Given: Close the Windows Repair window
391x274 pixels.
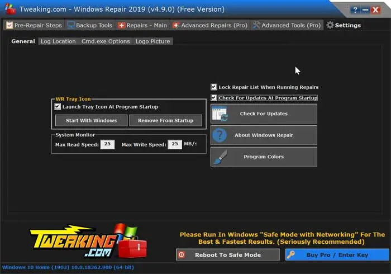Looking at the screenshot, I should [x=375, y=10].
